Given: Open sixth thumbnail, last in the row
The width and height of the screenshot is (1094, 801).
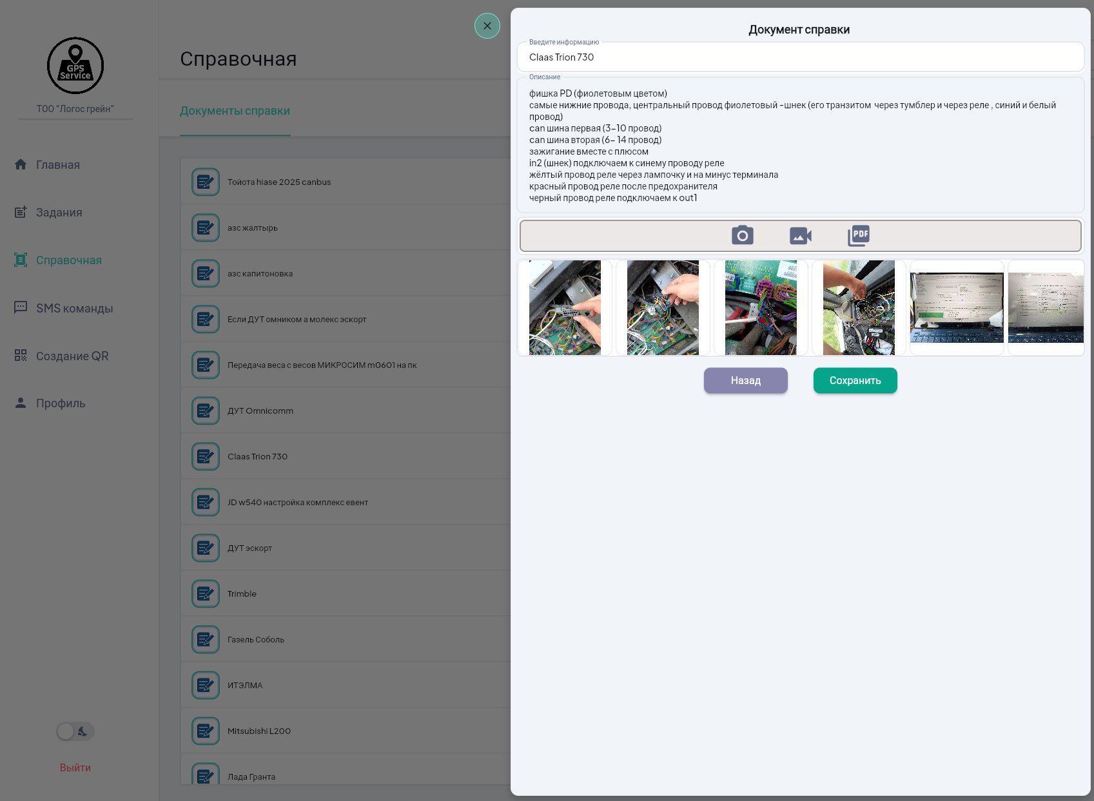Looking at the screenshot, I should (x=1046, y=307).
